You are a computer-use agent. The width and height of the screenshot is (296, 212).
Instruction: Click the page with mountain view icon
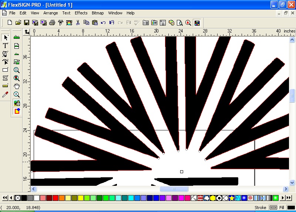tap(17, 46)
